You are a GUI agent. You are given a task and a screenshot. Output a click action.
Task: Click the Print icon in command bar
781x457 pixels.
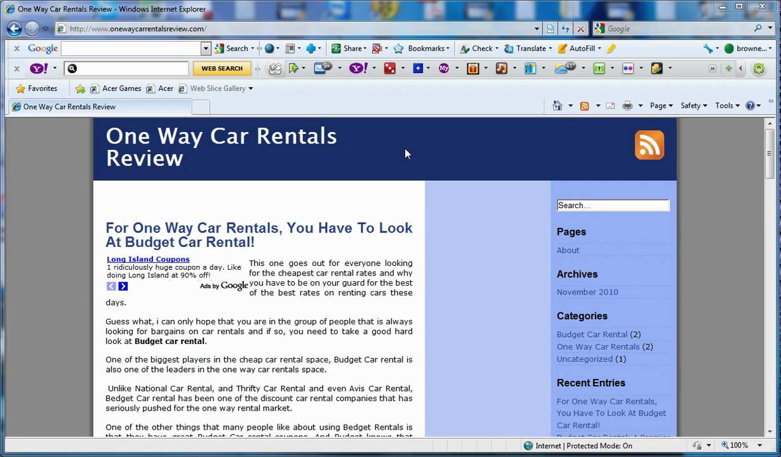627,106
